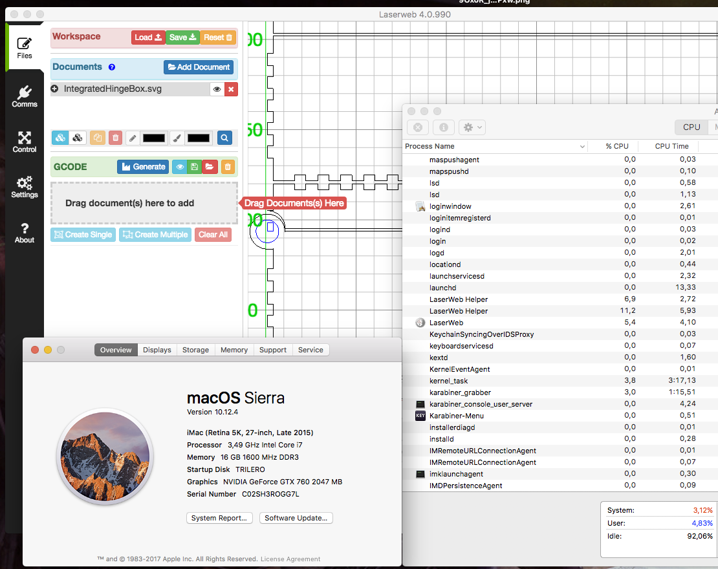
Task: Click the pencil stroke color icon
Action: [133, 138]
